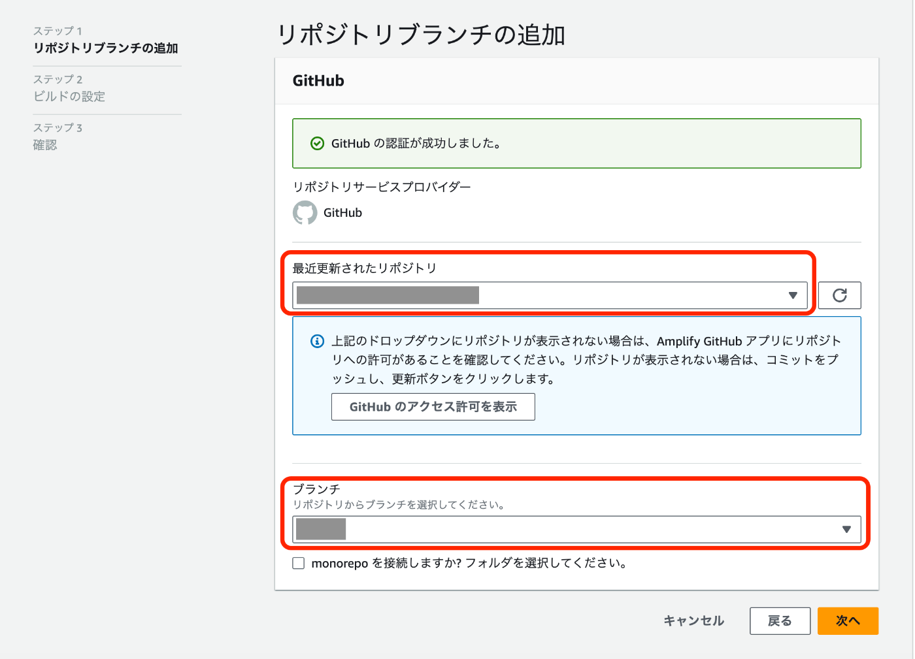The width and height of the screenshot is (915, 659).
Task: Click the 戻る button
Action: (x=780, y=620)
